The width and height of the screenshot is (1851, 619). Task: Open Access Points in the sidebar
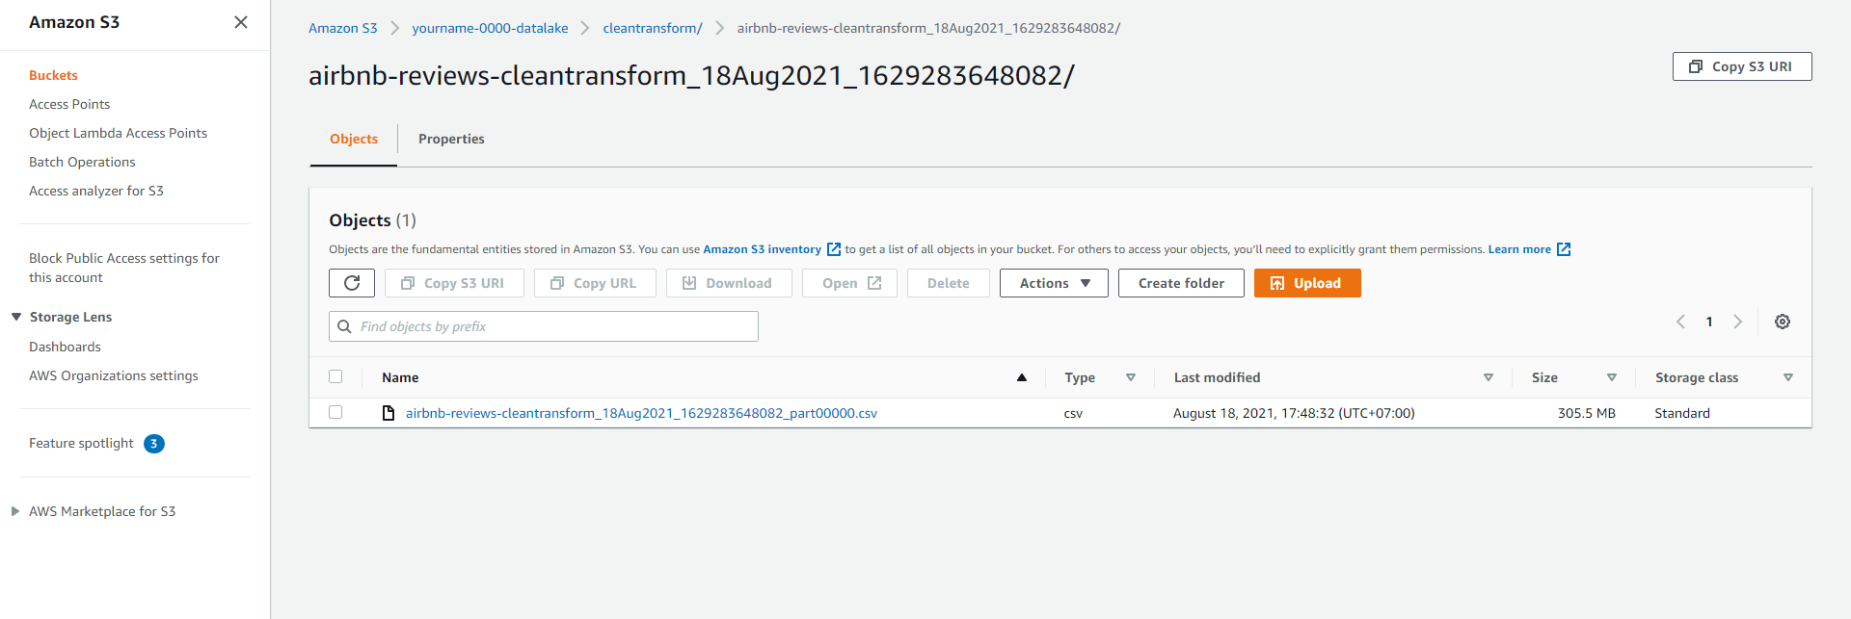tap(69, 104)
